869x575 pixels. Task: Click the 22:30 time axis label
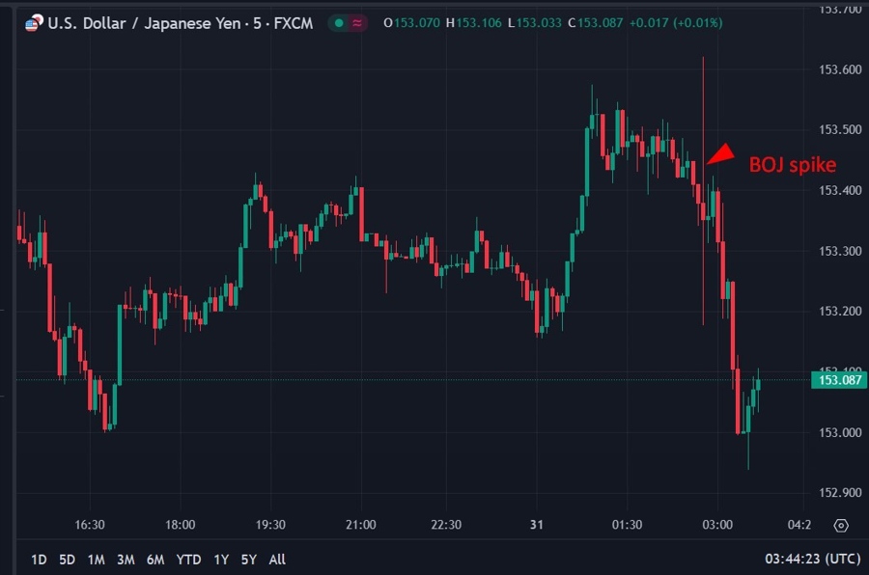click(446, 525)
